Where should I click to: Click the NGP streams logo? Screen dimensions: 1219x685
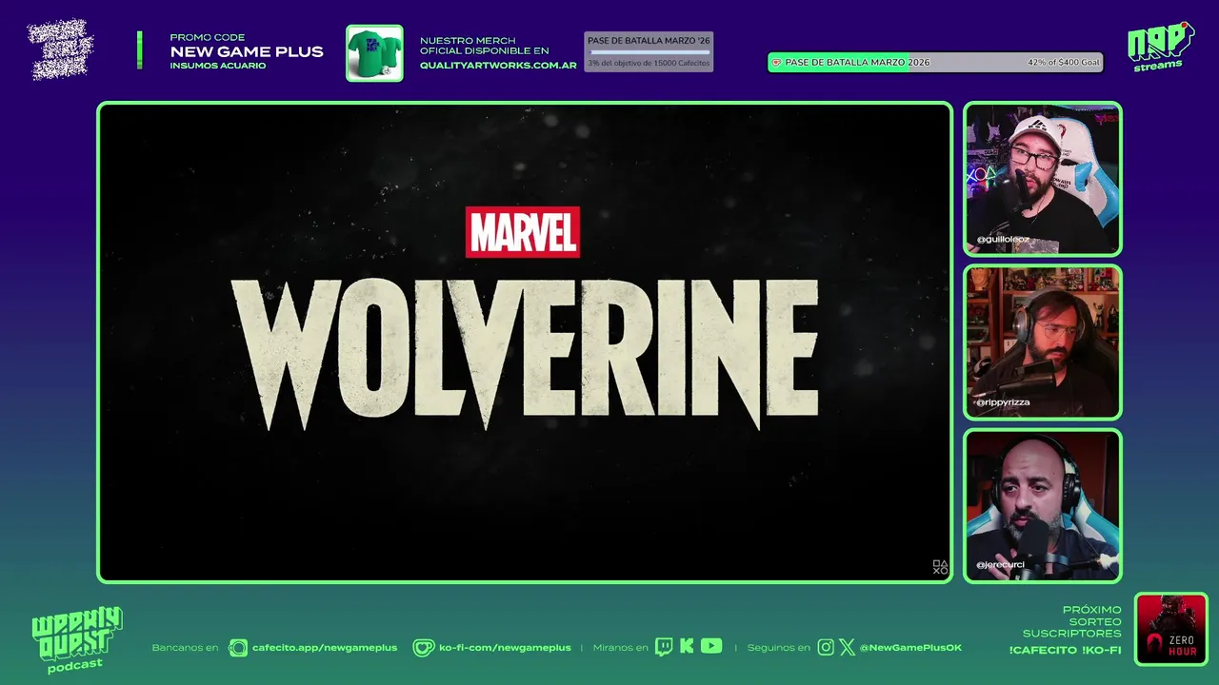1160,47
